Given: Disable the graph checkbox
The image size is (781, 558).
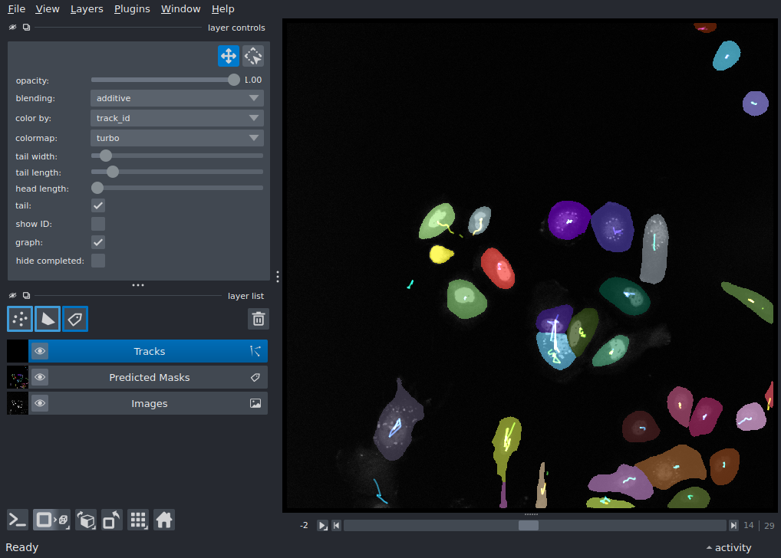Looking at the screenshot, I should (x=97, y=242).
